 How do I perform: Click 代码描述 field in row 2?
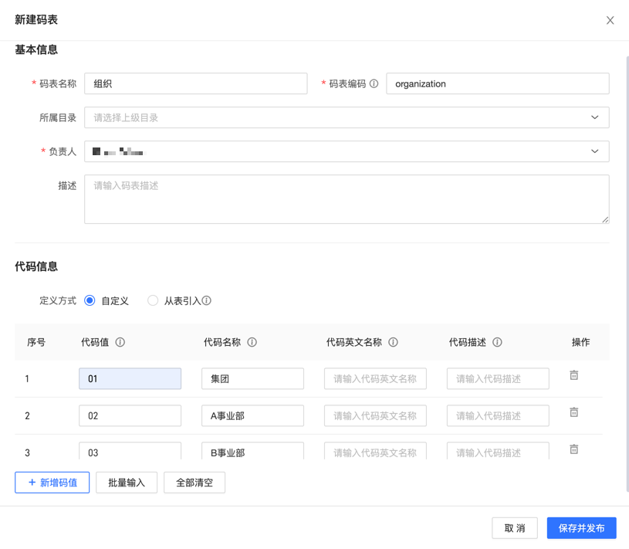pos(498,415)
